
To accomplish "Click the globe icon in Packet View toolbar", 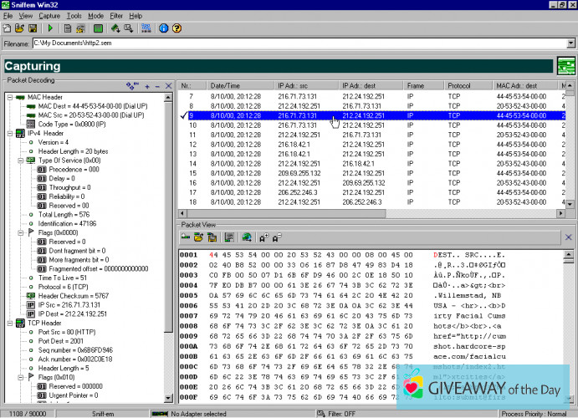I will point(247,237).
